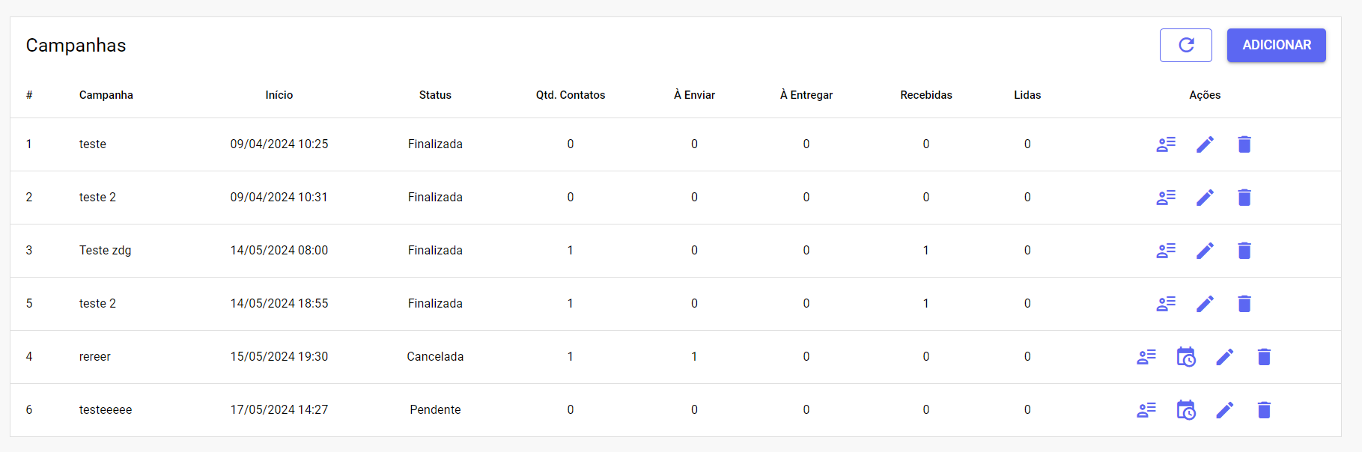Click 'Finalizada' status of 'Teste zdg'

pyautogui.click(x=435, y=251)
